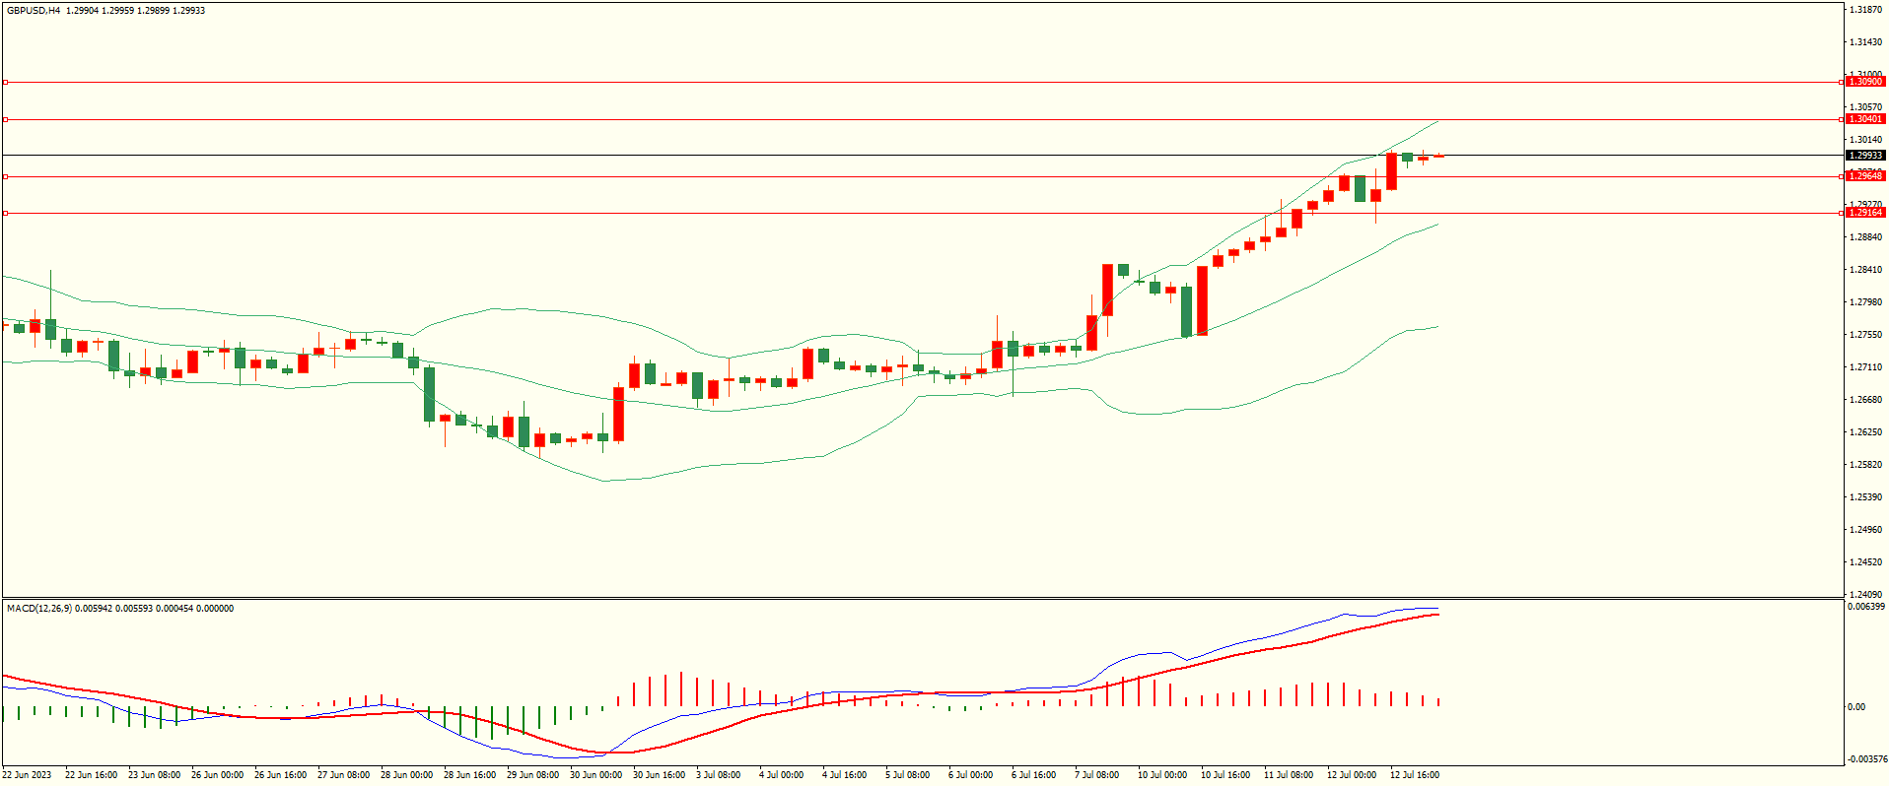Click the high value 1.29959 in the chart header
This screenshot has height=786, width=1889.
[117, 11]
